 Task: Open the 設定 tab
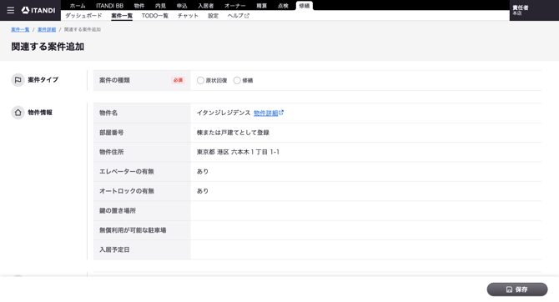pos(214,16)
